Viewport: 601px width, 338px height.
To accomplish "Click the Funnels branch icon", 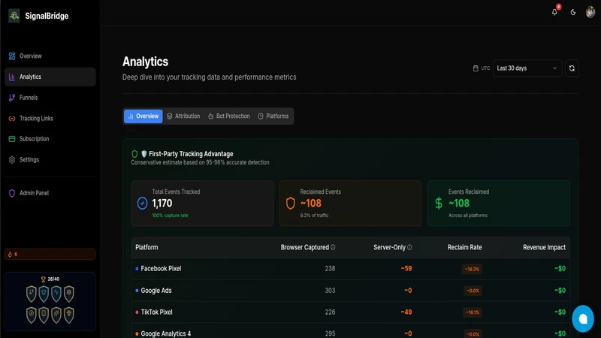I will point(12,98).
